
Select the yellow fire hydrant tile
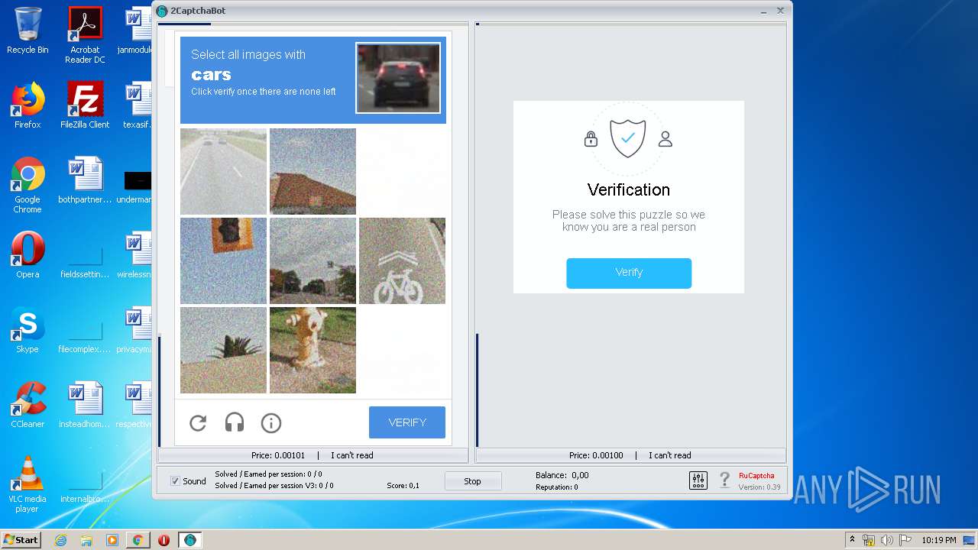point(313,350)
